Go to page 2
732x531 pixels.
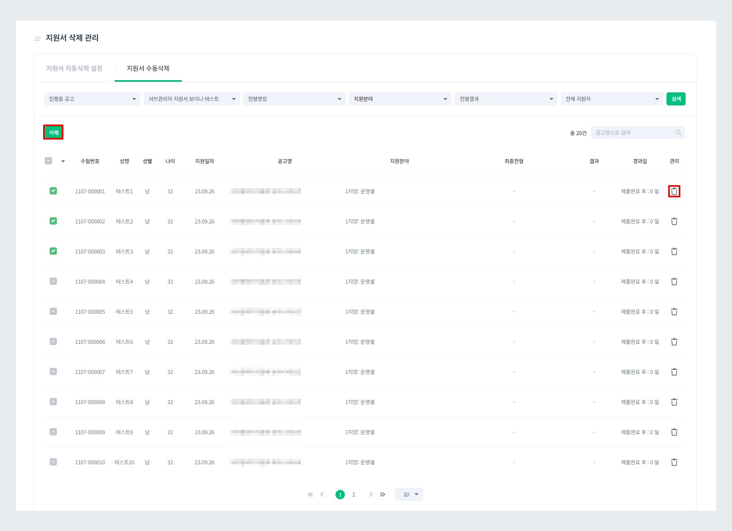[354, 494]
